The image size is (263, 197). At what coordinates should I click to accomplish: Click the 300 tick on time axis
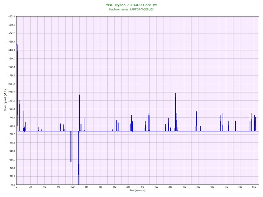coord(156,187)
